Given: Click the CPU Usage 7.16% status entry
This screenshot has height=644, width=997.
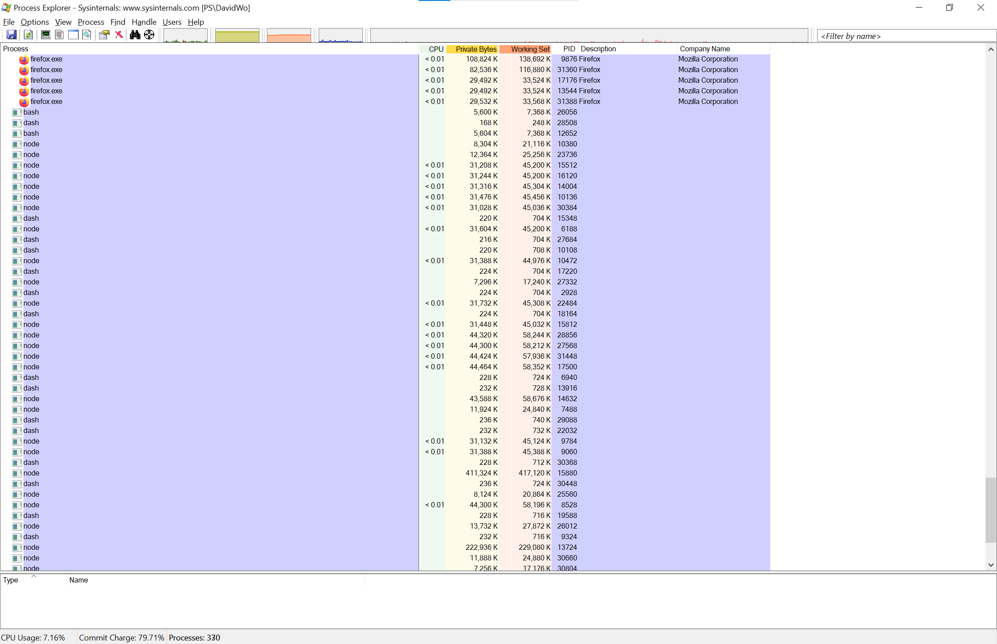Looking at the screenshot, I should click(33, 638).
